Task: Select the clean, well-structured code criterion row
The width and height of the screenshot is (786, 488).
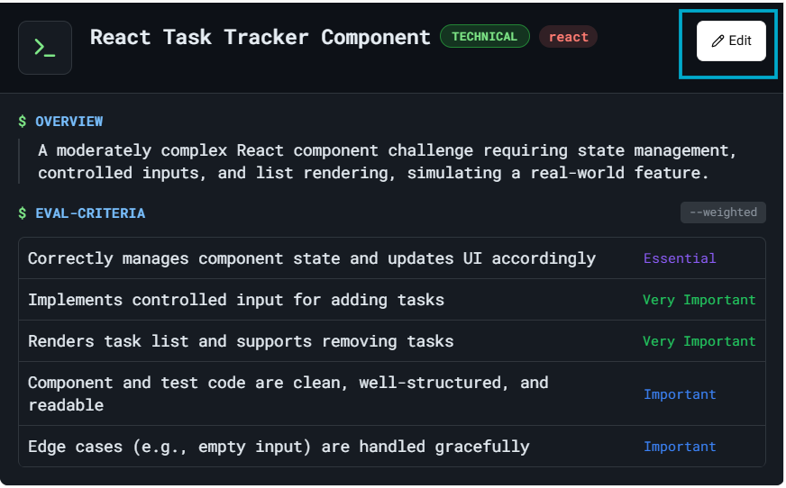Action: coord(288,393)
